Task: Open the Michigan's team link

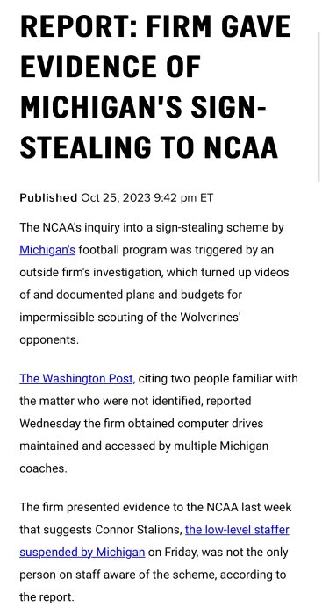Action: click(x=47, y=249)
